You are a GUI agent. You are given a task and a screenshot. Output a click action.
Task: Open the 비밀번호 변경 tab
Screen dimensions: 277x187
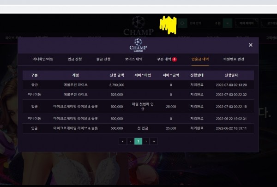click(233, 60)
